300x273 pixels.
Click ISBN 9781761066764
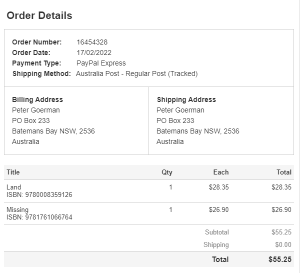click(x=39, y=217)
